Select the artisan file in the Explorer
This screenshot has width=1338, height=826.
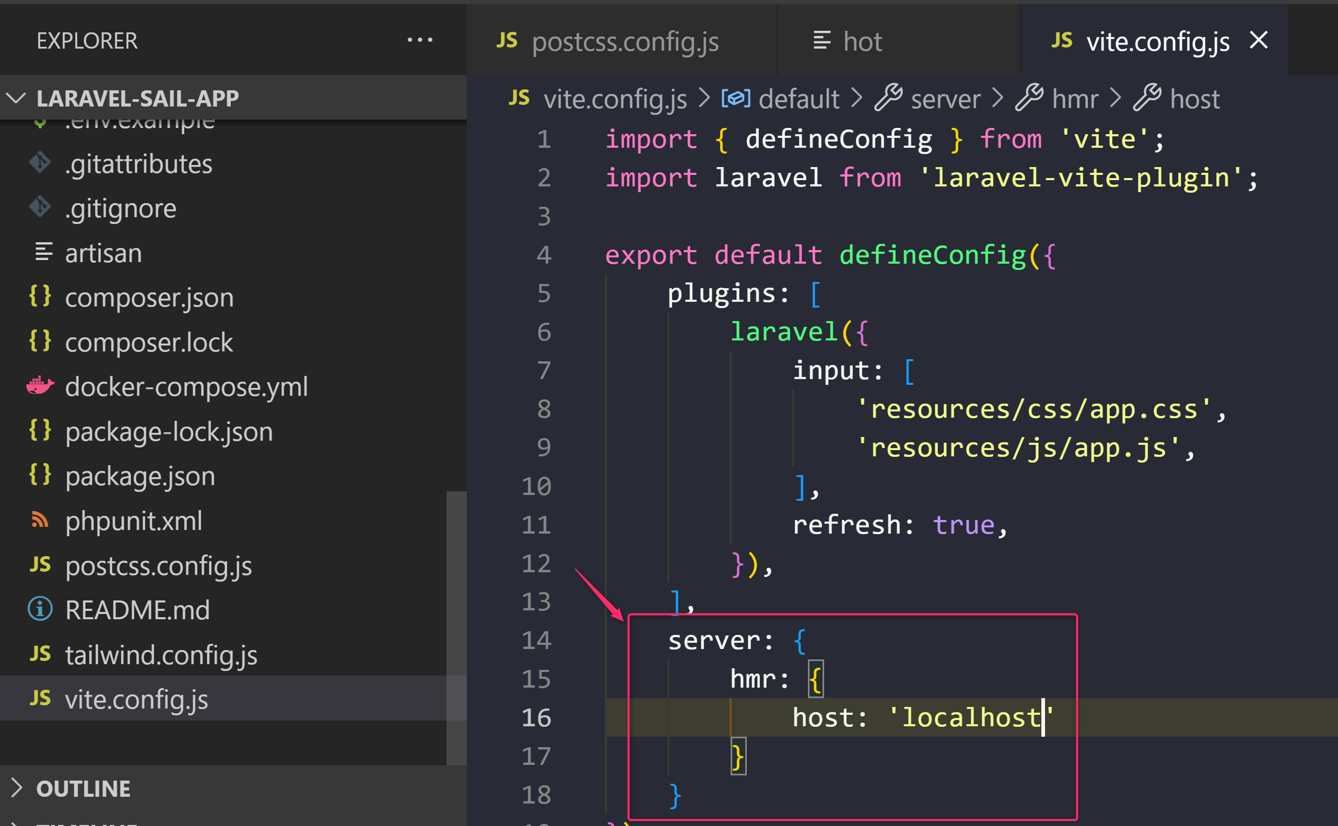tap(104, 252)
